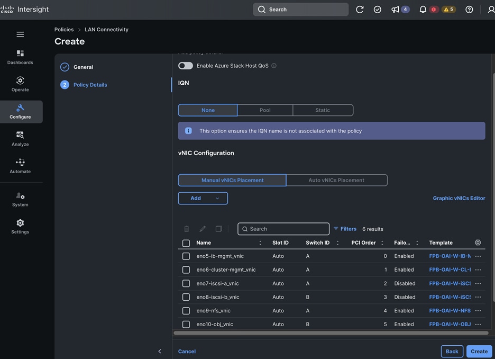Click the info icon beside Azure Stack Host QoS
This screenshot has height=359, width=495.
(x=274, y=66)
